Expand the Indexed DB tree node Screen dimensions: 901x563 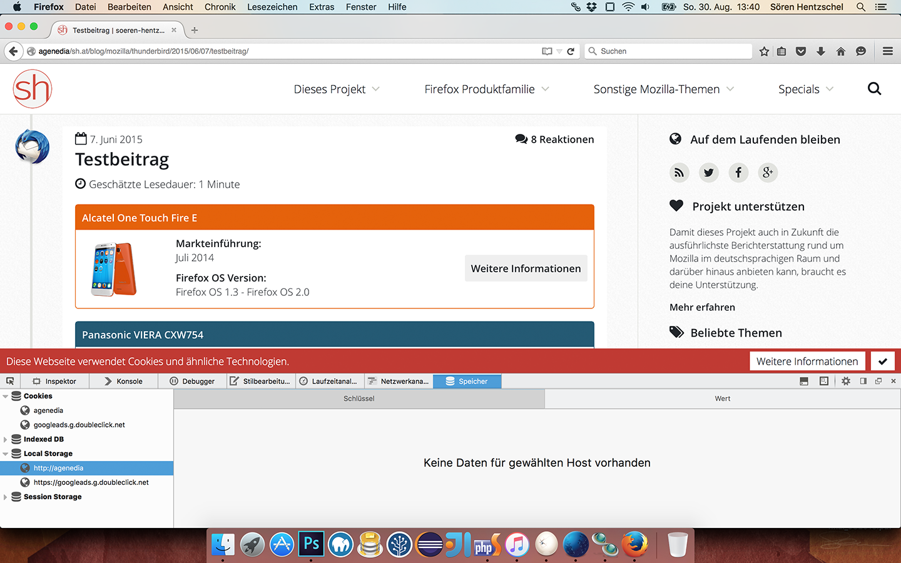click(x=6, y=439)
